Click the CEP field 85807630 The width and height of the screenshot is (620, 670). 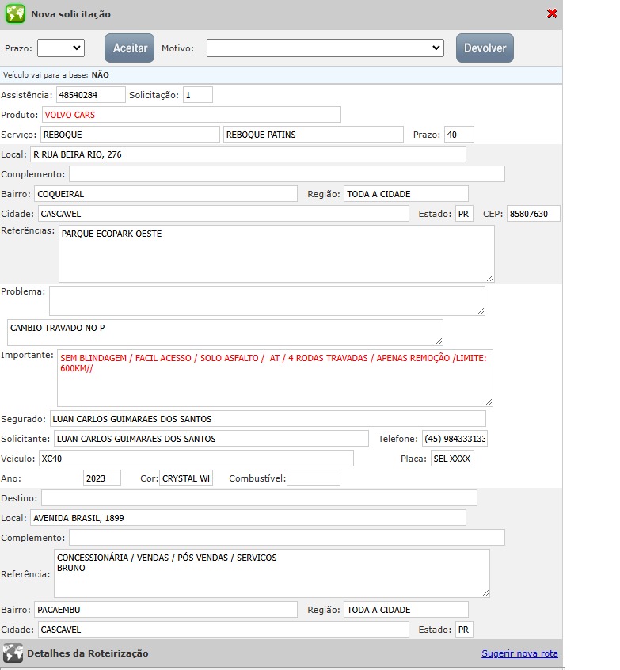pyautogui.click(x=533, y=214)
